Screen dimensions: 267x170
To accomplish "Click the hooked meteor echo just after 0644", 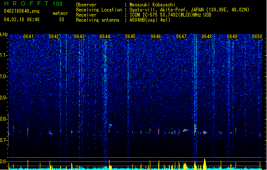I will tap(110, 126).
